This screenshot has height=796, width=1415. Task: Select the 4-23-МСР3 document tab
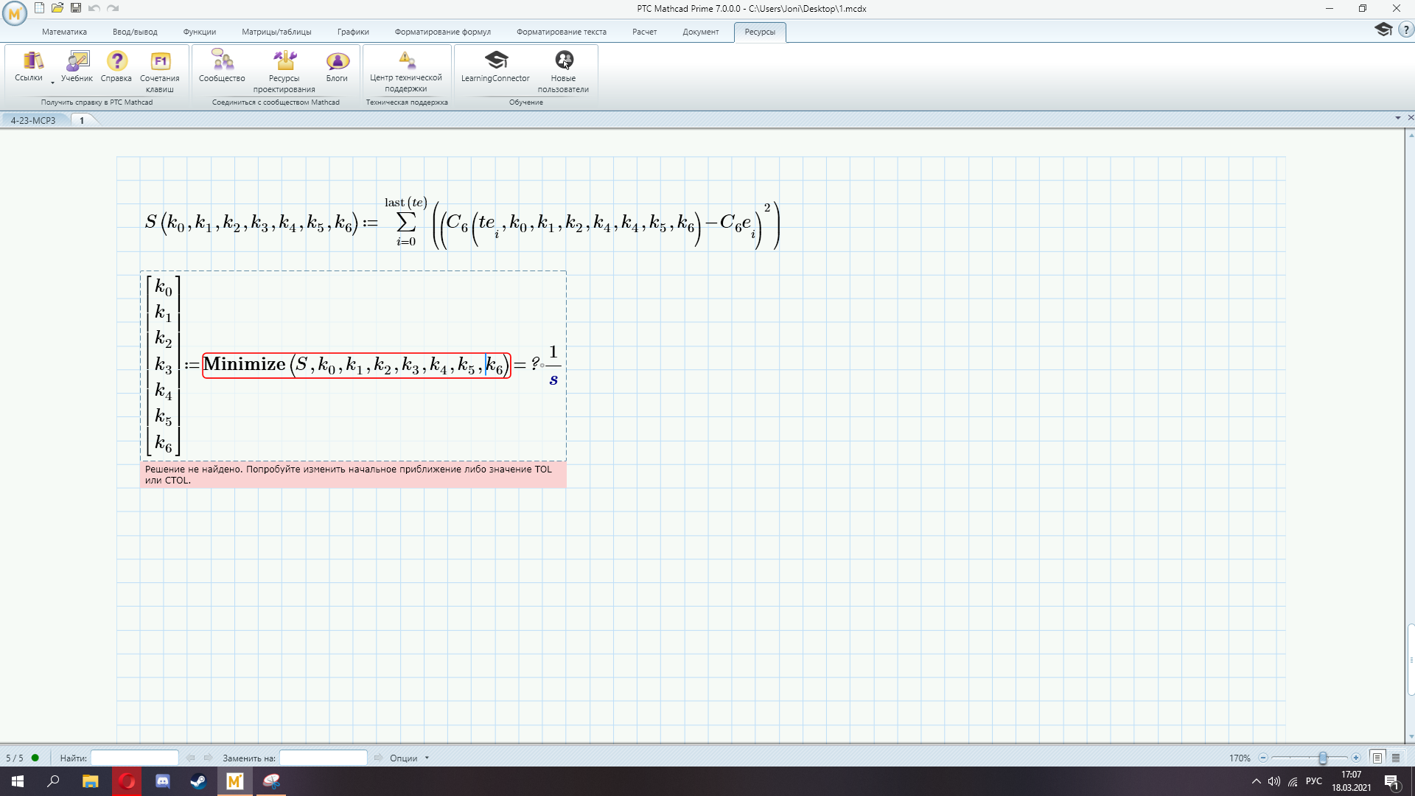[32, 119]
